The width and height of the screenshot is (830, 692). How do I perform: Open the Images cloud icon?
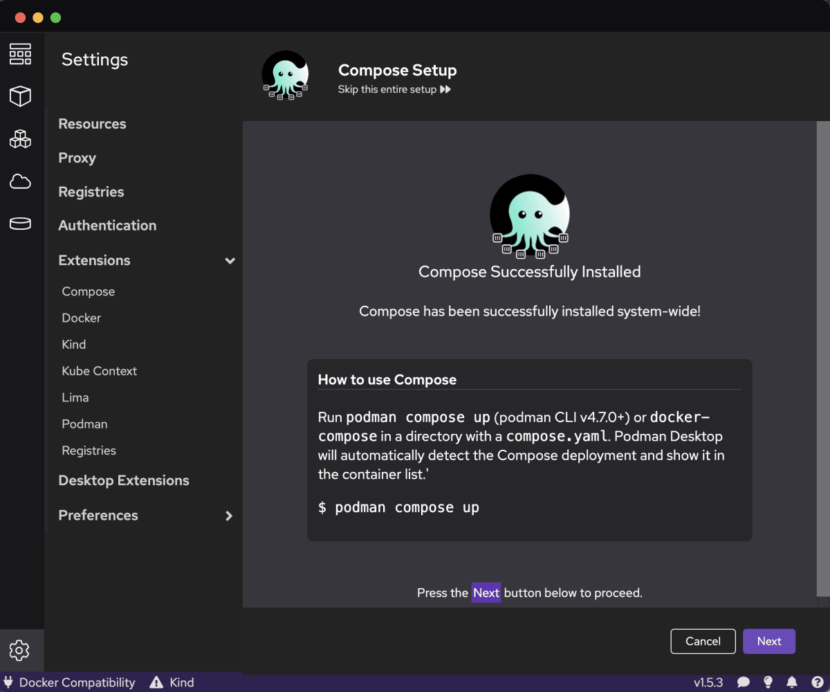tap(20, 181)
